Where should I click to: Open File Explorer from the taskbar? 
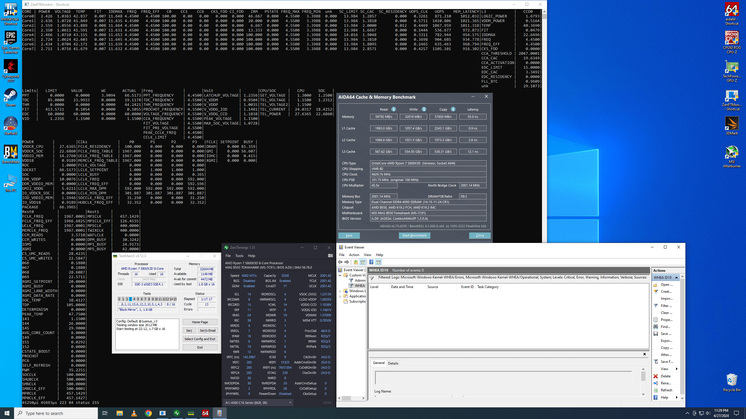pyautogui.click(x=120, y=413)
